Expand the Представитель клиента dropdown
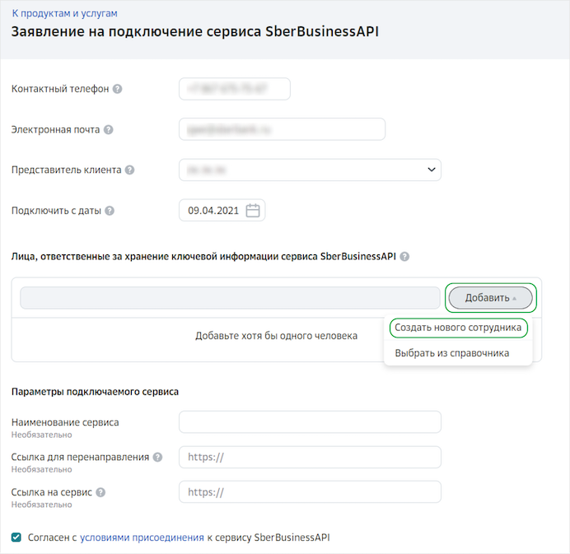570x554 pixels. (x=310, y=170)
